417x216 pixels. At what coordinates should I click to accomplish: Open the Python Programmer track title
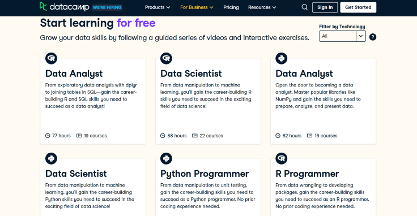tap(205, 174)
